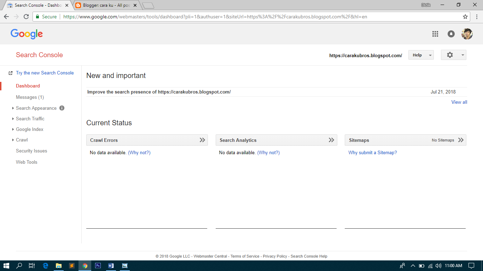483x271 pixels.
Task: Select Dashboard in the sidebar
Action: coord(28,86)
